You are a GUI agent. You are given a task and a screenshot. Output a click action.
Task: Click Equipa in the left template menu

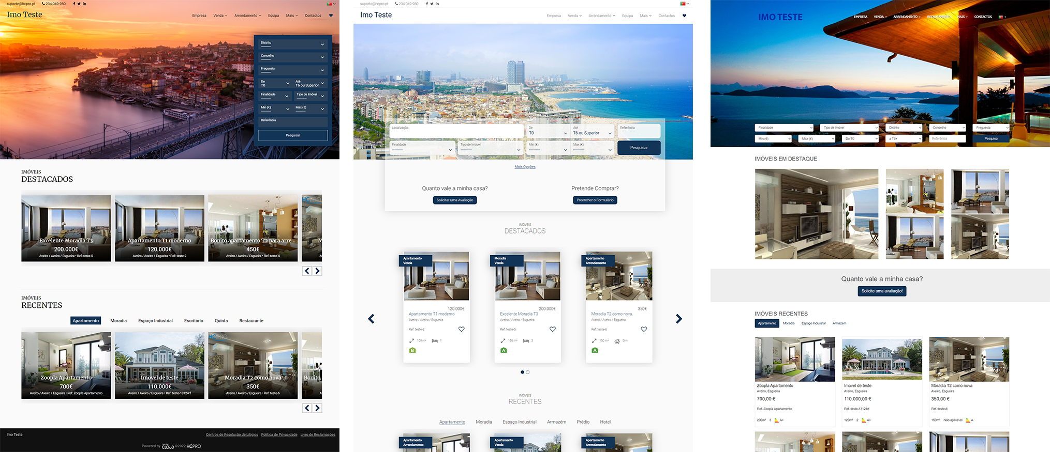click(x=274, y=15)
